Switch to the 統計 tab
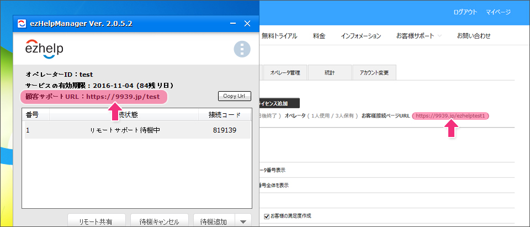This screenshot has width=530, height=227. point(329,73)
